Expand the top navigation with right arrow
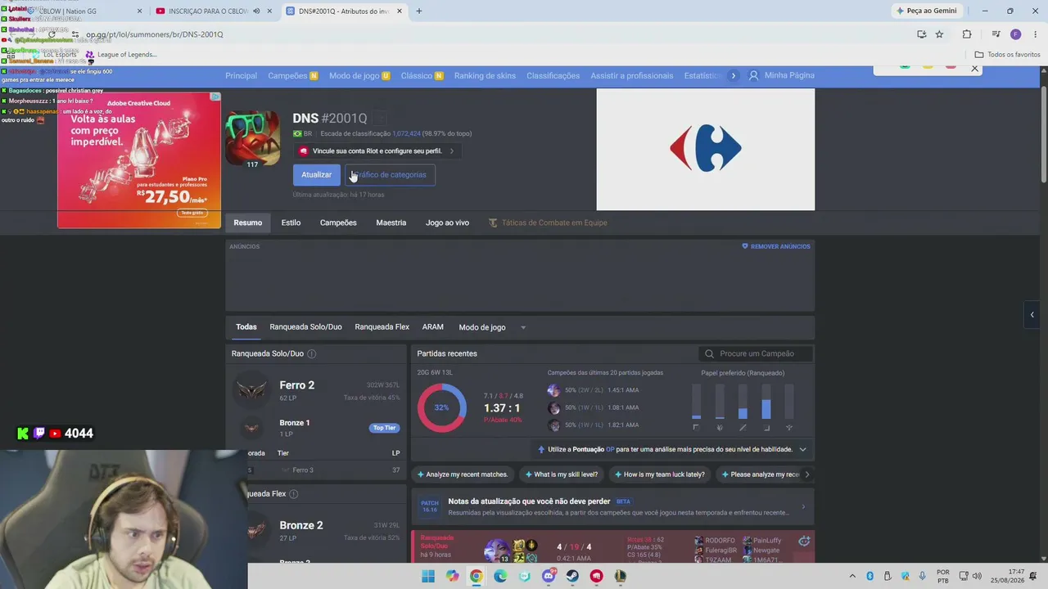The height and width of the screenshot is (589, 1048). pyautogui.click(x=733, y=75)
